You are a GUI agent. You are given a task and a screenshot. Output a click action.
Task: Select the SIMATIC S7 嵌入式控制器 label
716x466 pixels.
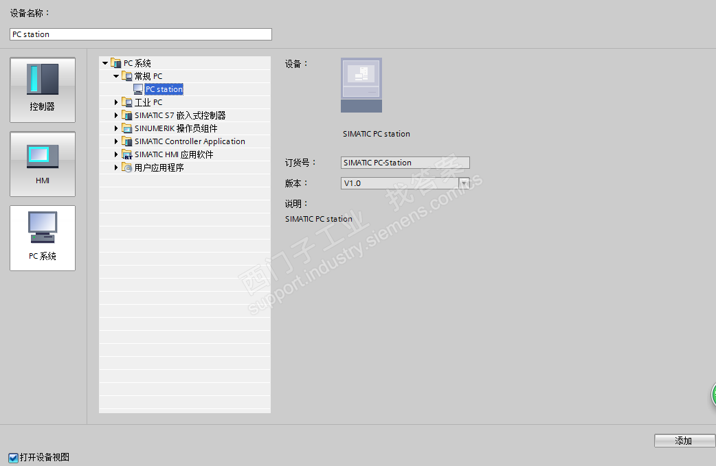[x=180, y=115]
